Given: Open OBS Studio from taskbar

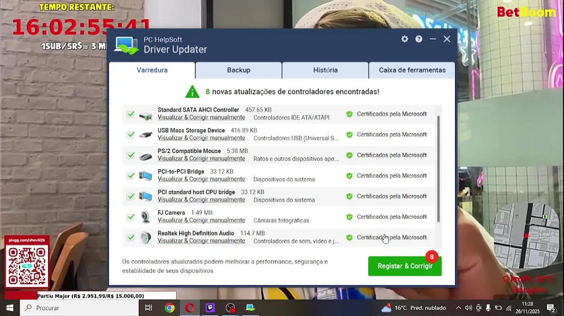Looking at the screenshot, I should point(230,308).
